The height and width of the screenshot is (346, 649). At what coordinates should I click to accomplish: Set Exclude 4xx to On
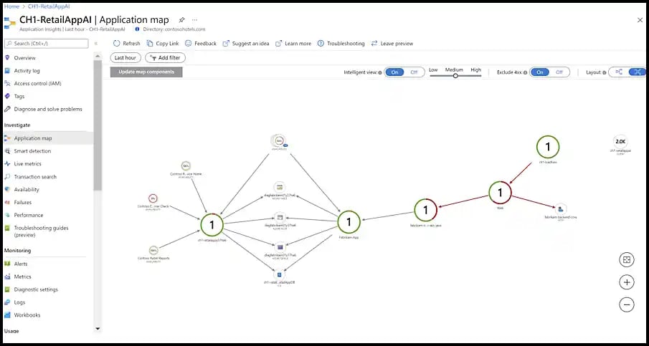pos(540,72)
